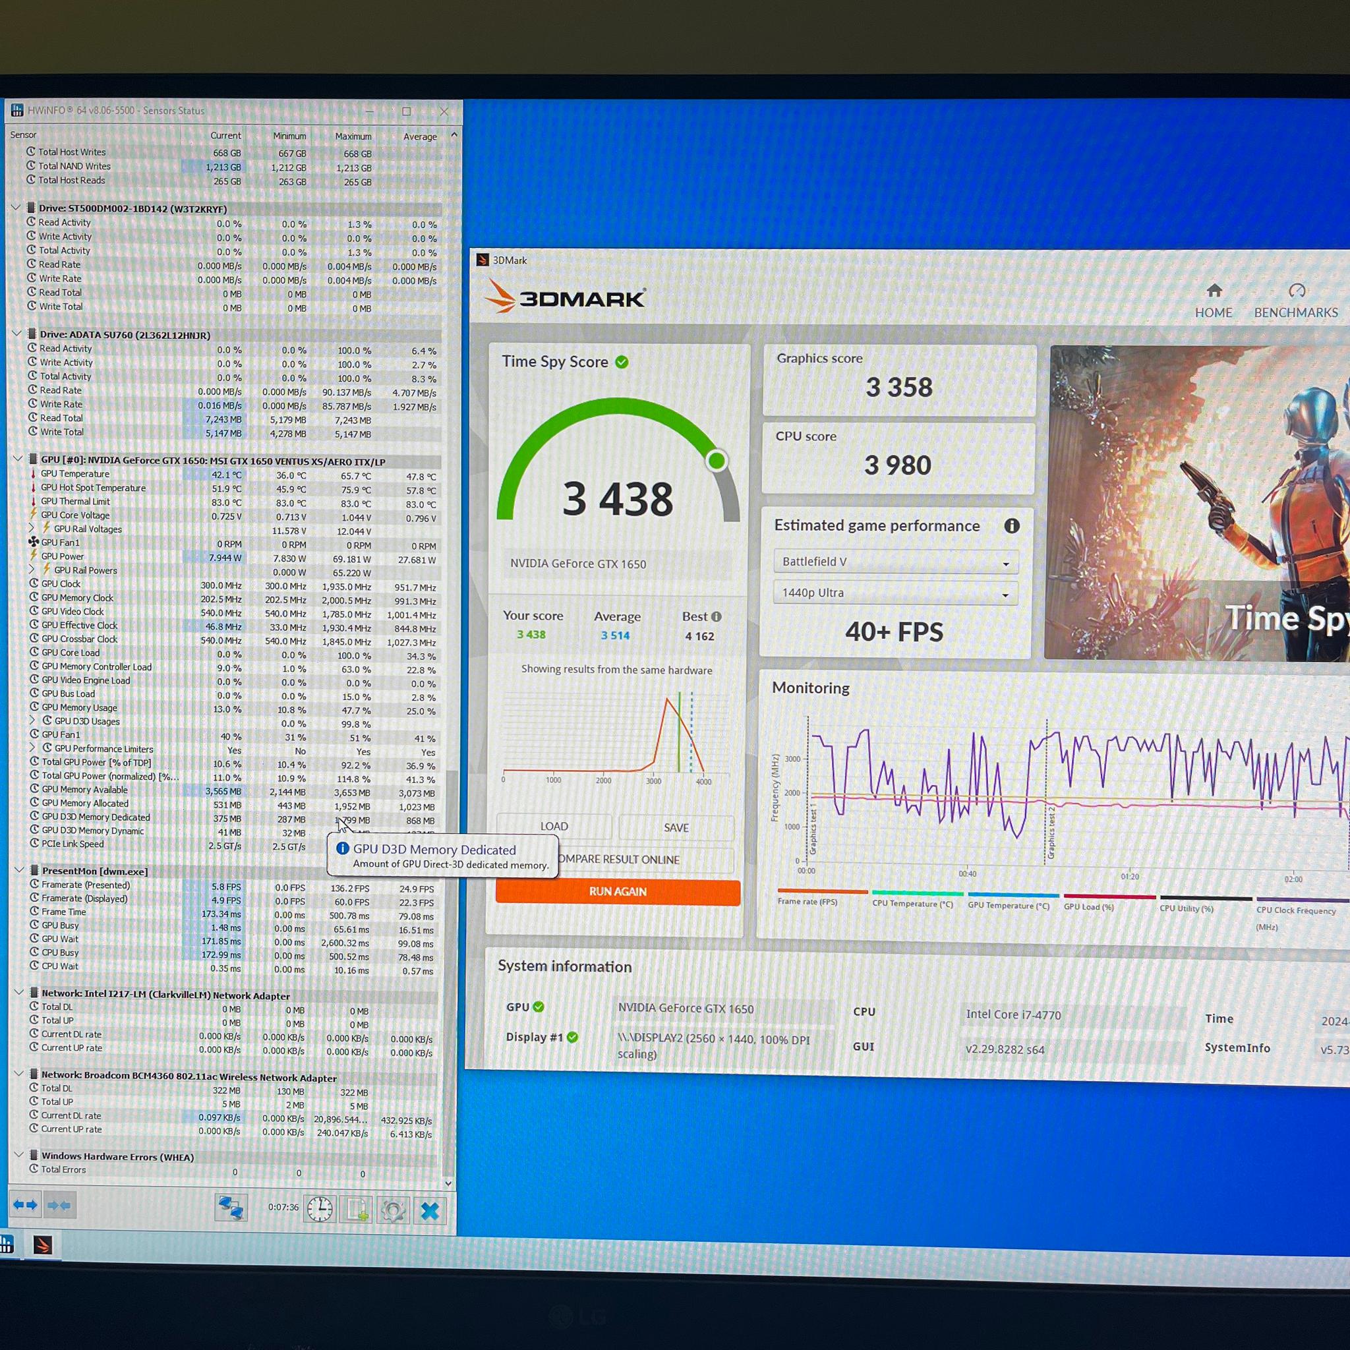Collapse the Intel I217-LM network group
The image size is (1350, 1350).
(20, 992)
